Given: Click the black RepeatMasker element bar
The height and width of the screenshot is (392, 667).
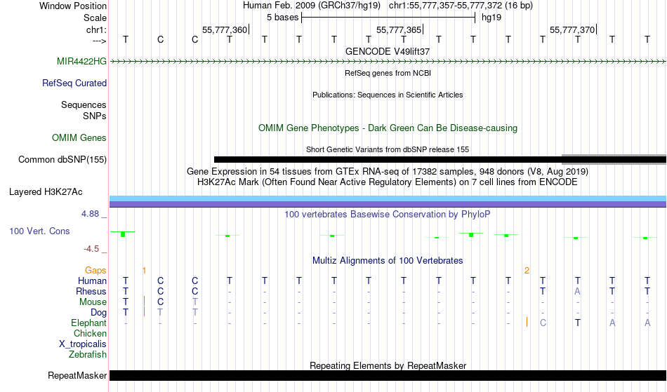Looking at the screenshot, I should (388, 375).
